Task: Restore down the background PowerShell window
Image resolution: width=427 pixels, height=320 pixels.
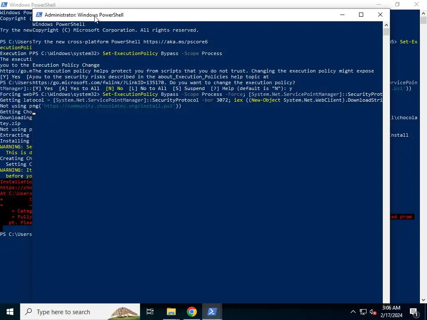Action: tap(397, 4)
